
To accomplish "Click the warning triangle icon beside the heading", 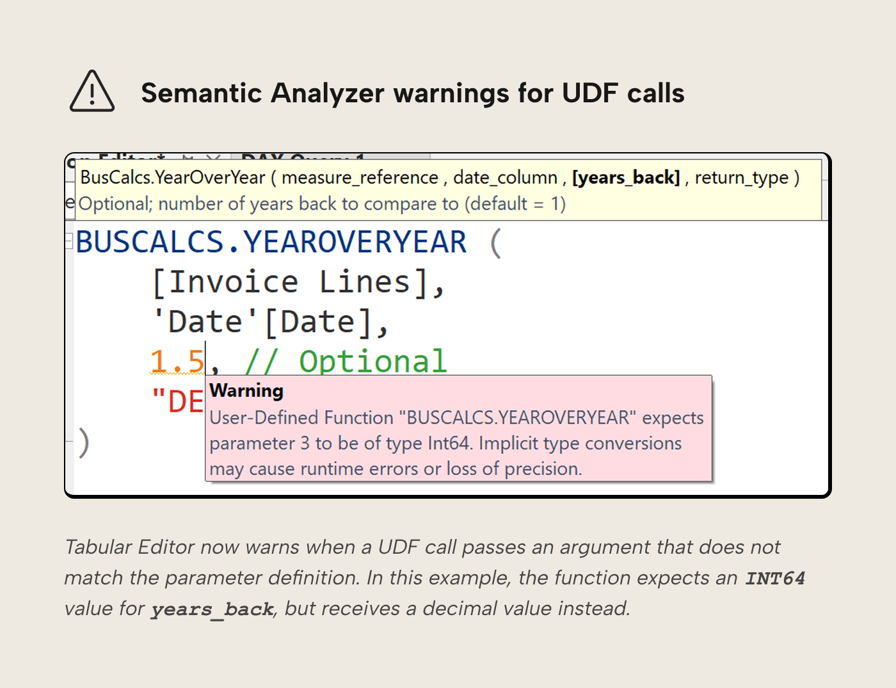I will click(92, 91).
